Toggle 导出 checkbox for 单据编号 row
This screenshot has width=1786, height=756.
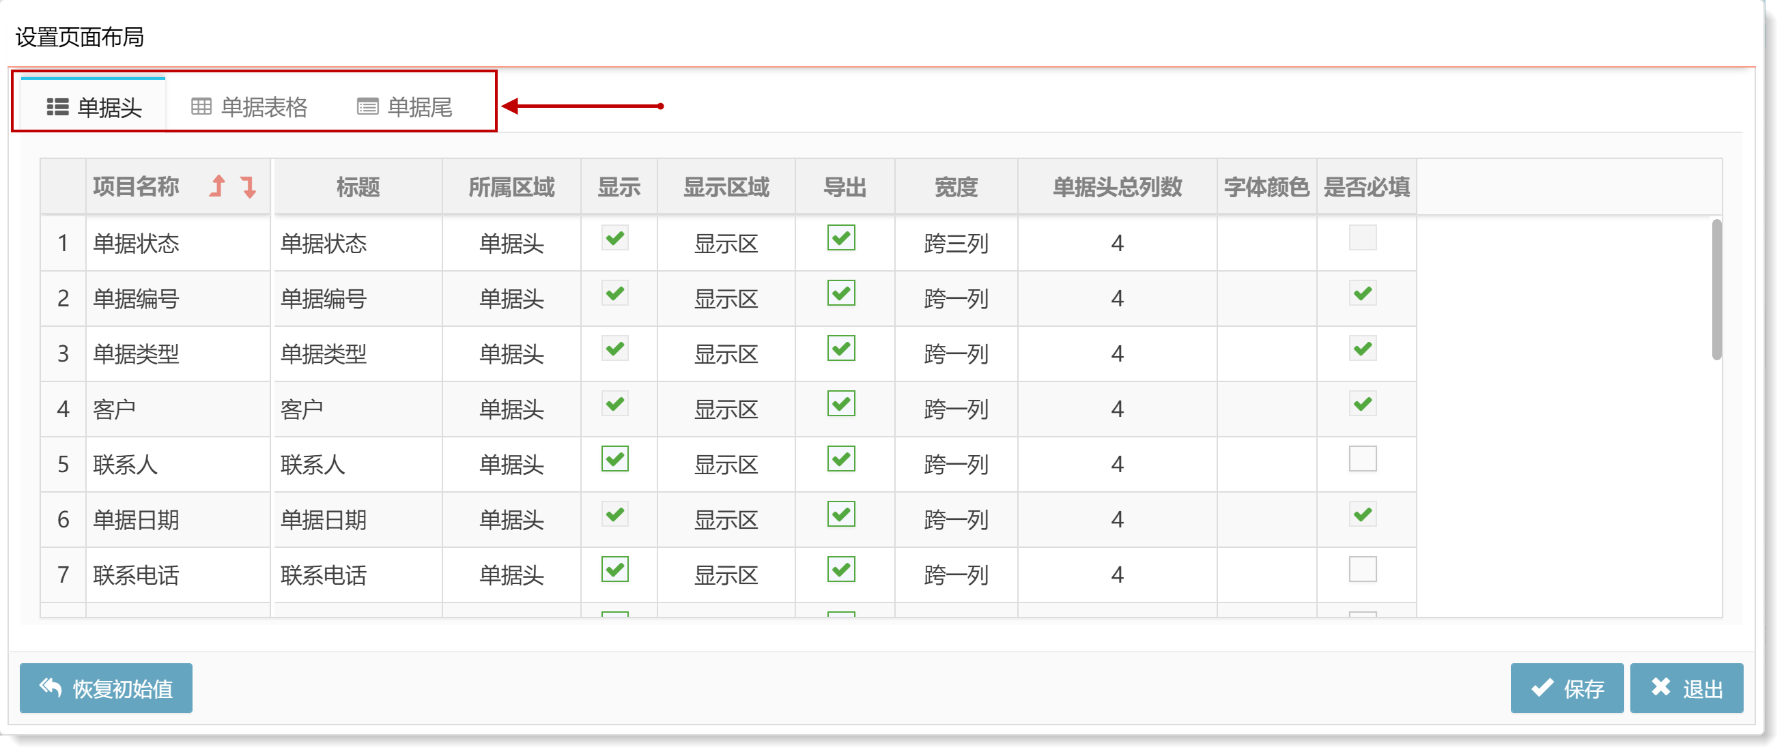pos(841,294)
